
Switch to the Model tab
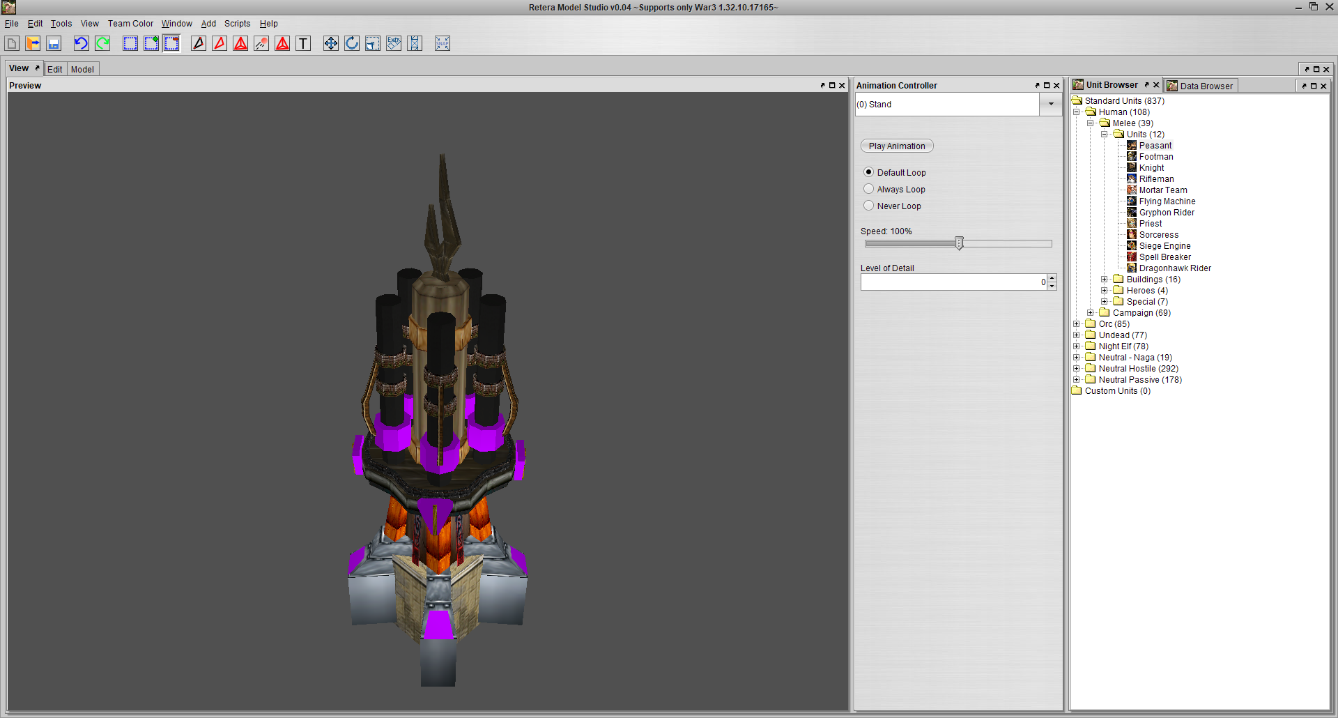click(x=82, y=69)
